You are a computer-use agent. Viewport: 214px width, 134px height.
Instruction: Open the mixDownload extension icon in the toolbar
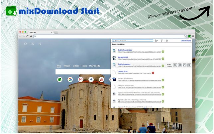(189, 36)
